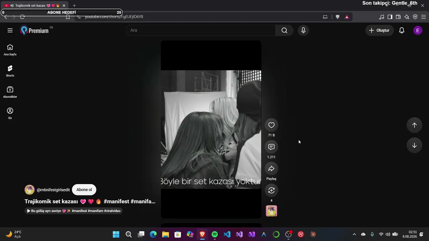This screenshot has width=429, height=241.
Task: Open a new browser tab
Action: pos(74,6)
